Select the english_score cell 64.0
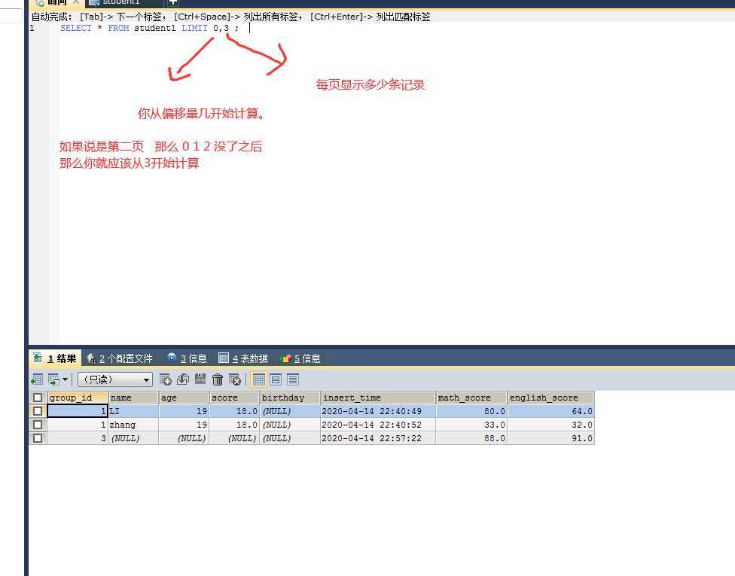The height and width of the screenshot is (576, 735). pyautogui.click(x=550, y=411)
